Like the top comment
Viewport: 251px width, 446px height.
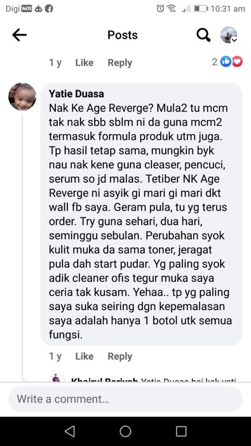84,63
